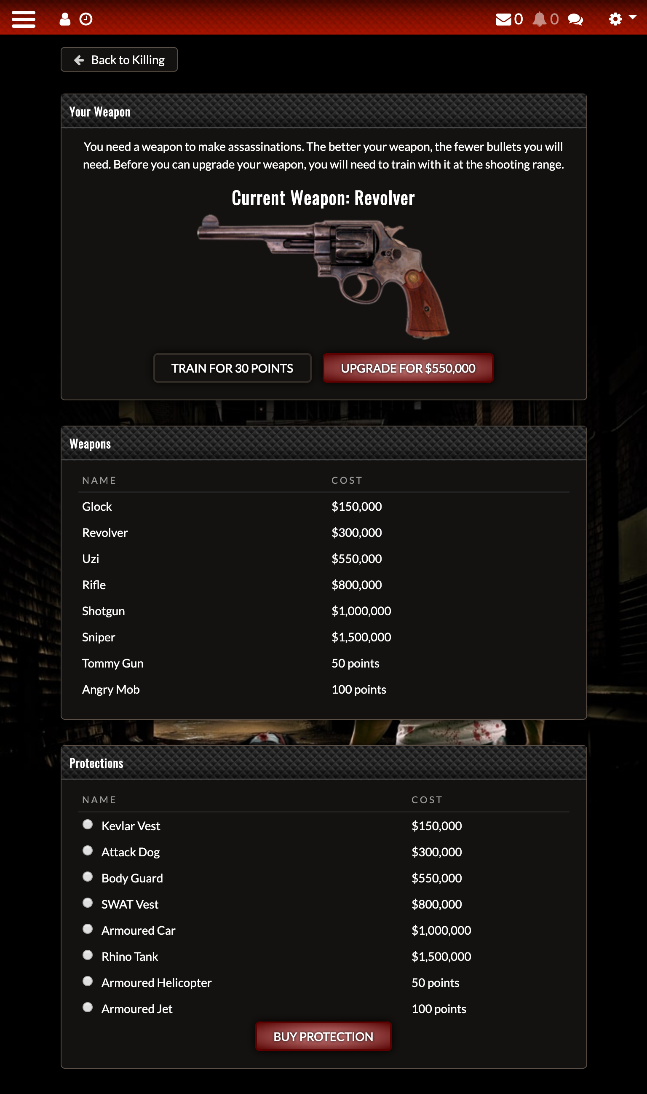647x1094 pixels.
Task: Pick the Armoured Helicopter radio option
Action: point(88,981)
